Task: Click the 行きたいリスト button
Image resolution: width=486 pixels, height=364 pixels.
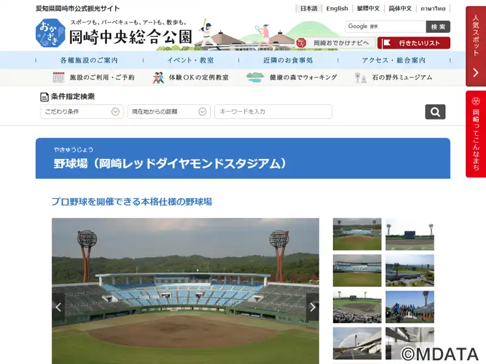Action: [414, 43]
